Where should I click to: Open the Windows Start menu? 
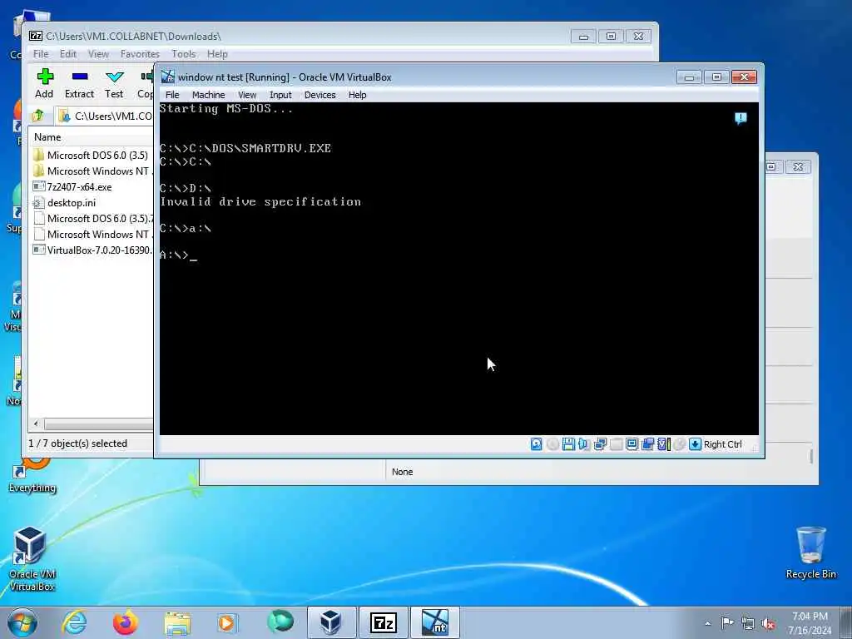22,622
